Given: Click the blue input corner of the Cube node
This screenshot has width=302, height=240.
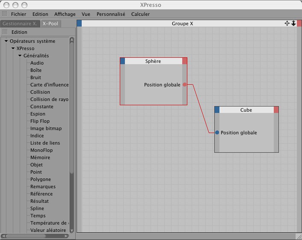Looking at the screenshot, I should click(217, 110).
